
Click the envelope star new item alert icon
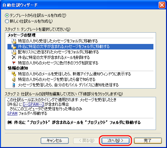pos(14,74)
